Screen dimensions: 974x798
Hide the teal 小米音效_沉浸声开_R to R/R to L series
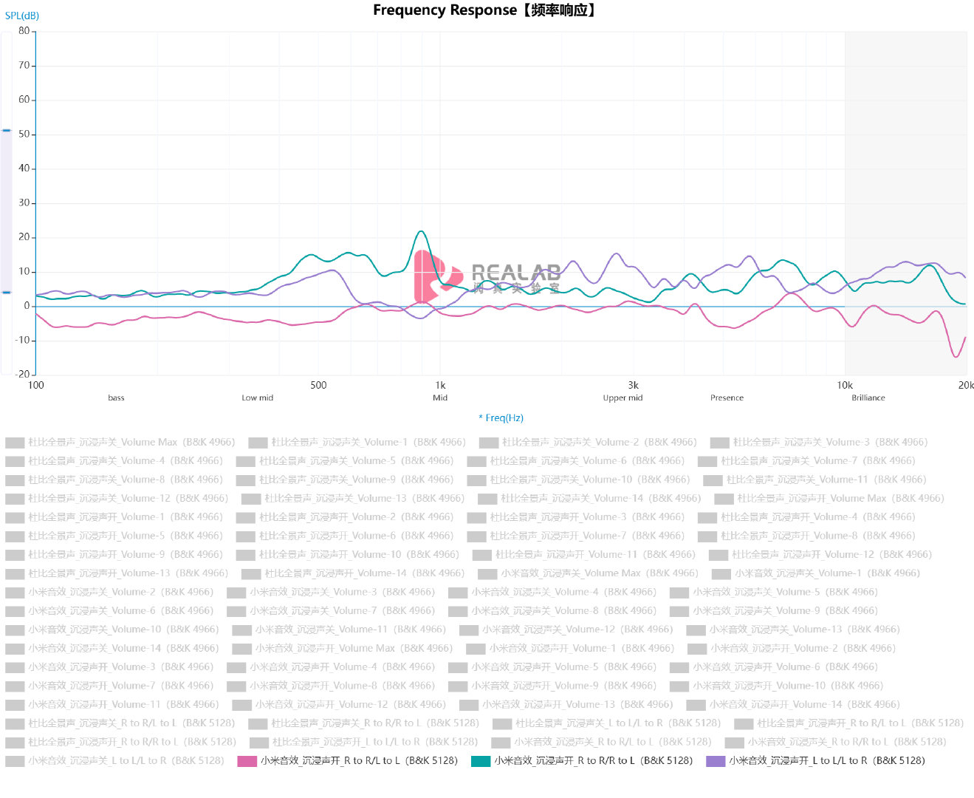(582, 761)
